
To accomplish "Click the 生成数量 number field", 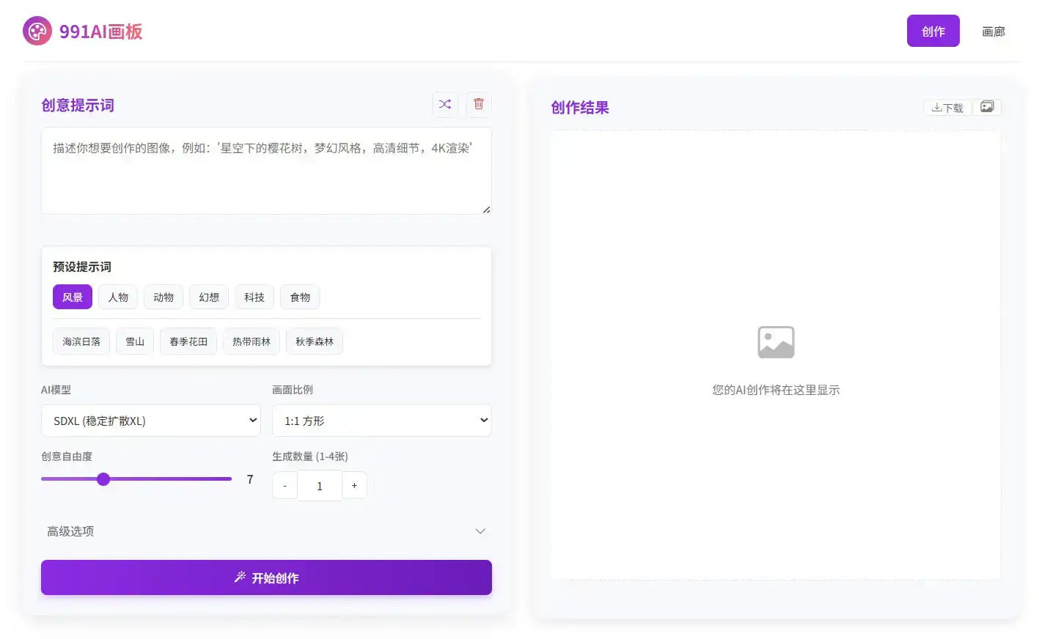I will click(320, 486).
